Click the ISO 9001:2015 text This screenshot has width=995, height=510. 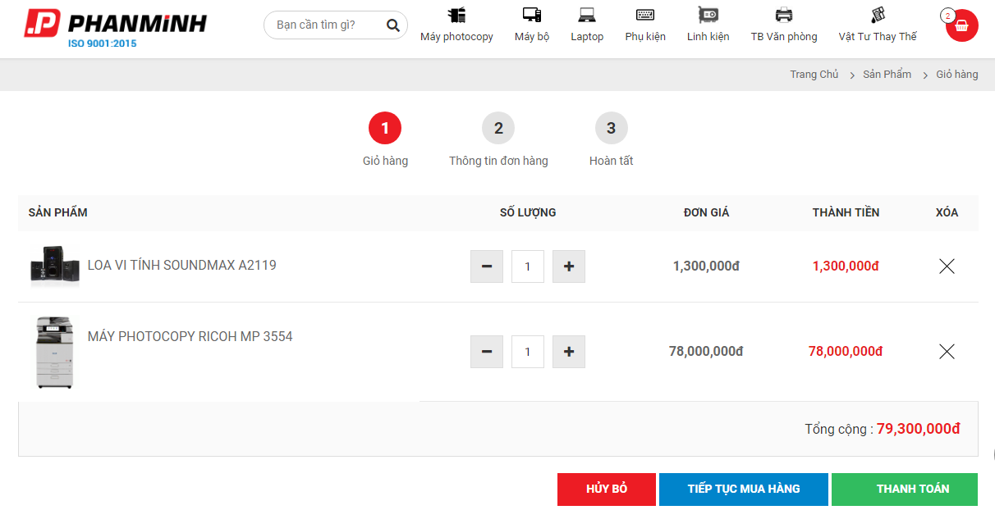pos(102,43)
